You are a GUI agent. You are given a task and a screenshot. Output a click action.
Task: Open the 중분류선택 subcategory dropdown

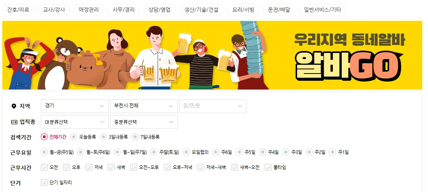click(144, 122)
